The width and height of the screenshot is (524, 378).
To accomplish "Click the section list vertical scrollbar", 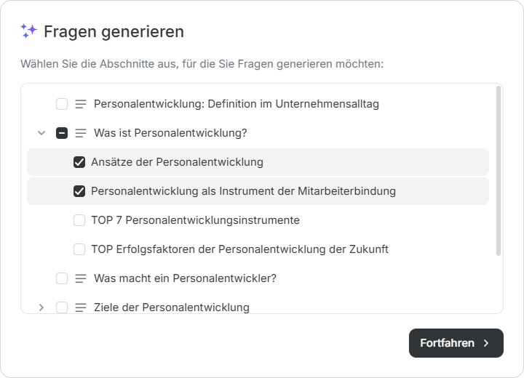I will click(499, 171).
